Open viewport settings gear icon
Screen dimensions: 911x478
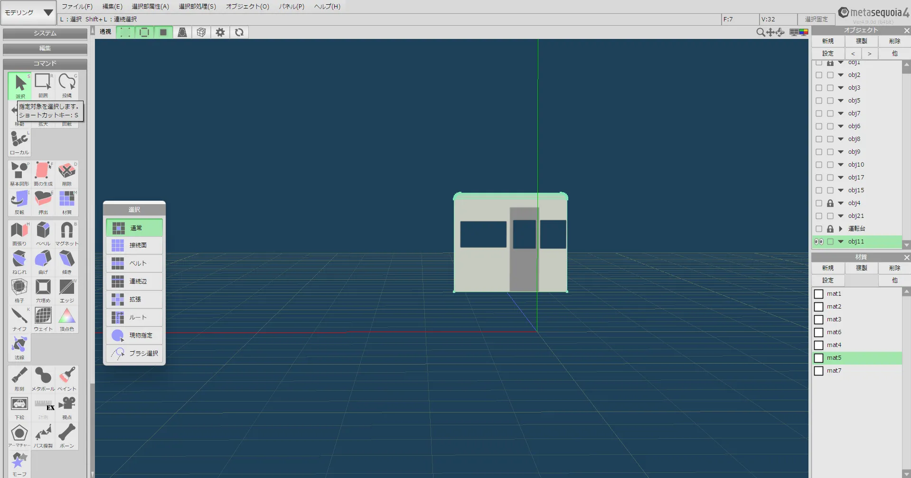tap(220, 32)
